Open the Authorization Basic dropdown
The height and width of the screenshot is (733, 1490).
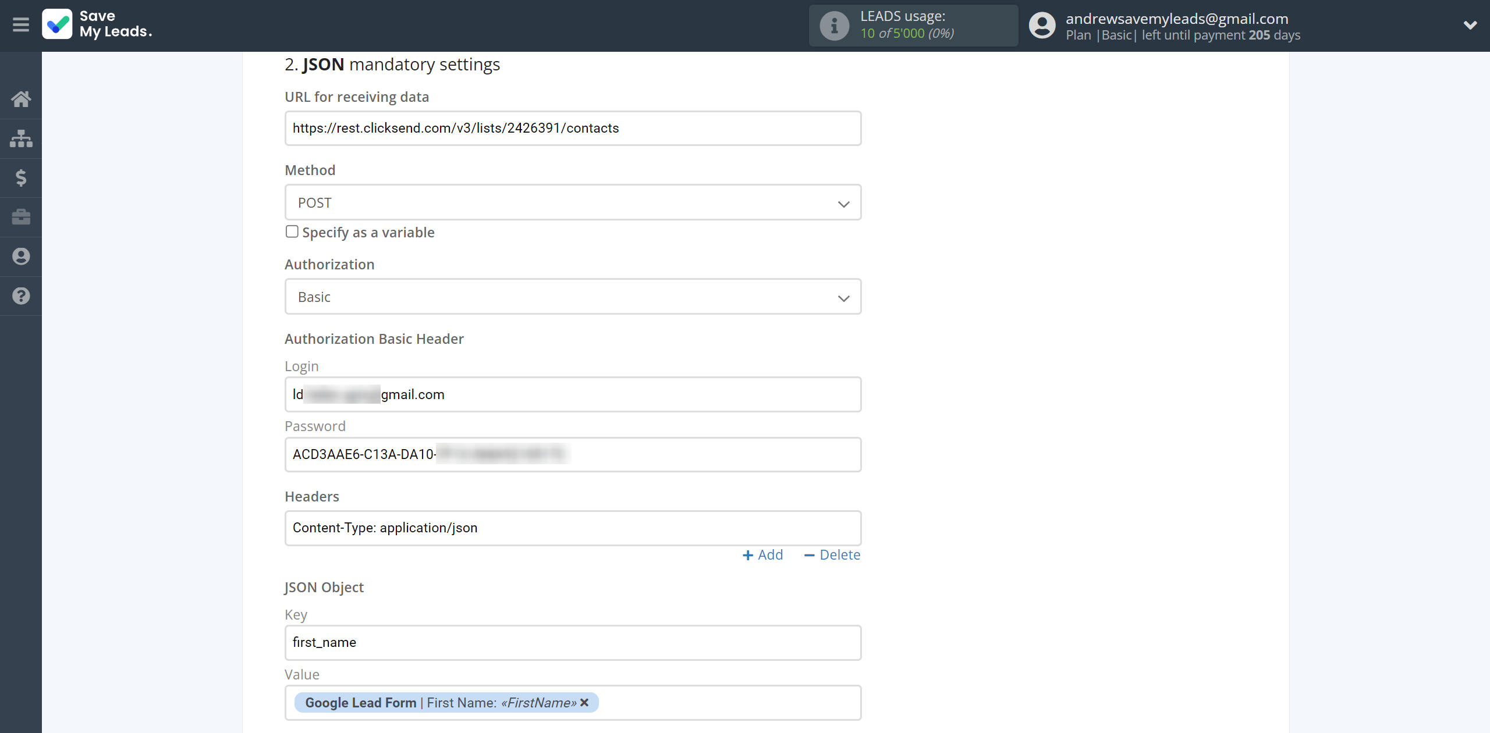(573, 297)
